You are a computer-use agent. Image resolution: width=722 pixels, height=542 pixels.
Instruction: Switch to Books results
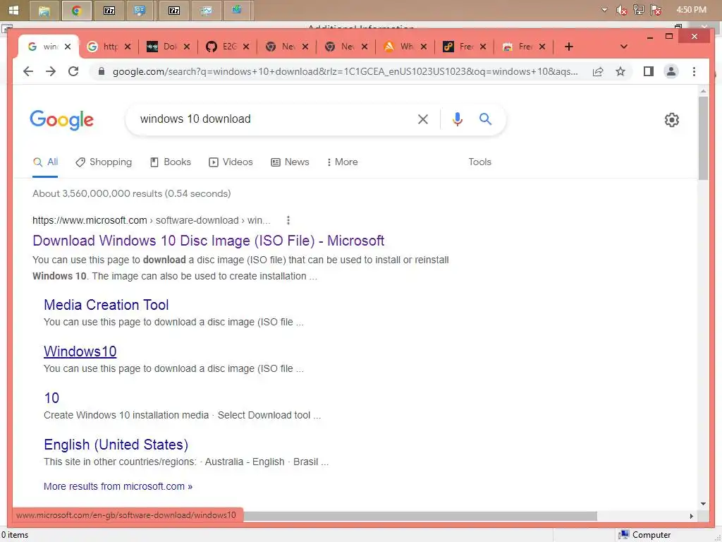point(171,162)
